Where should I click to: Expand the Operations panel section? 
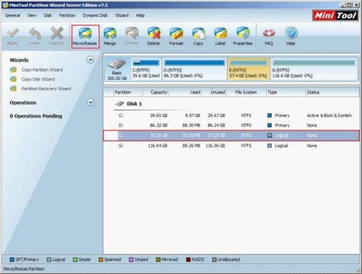pos(90,102)
